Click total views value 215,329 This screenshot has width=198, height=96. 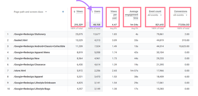[x=78, y=25]
